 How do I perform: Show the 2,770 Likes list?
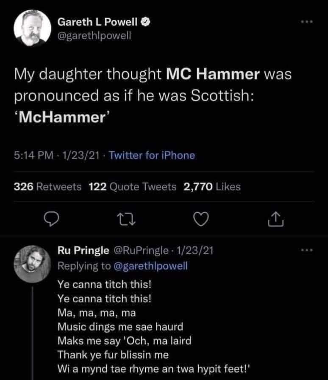point(212,186)
